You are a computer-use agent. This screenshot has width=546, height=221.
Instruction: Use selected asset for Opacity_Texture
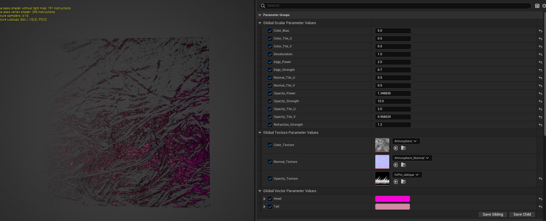tap(396, 182)
